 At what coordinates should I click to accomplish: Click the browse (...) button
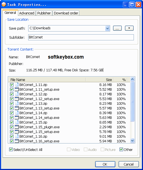[117, 28]
